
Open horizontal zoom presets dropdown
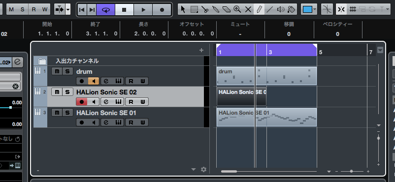click(x=329, y=172)
